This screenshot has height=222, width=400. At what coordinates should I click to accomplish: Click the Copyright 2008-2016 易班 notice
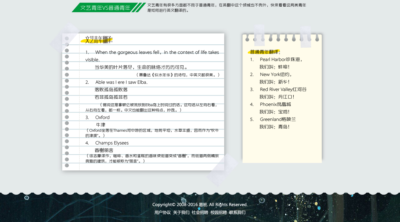click(200, 205)
